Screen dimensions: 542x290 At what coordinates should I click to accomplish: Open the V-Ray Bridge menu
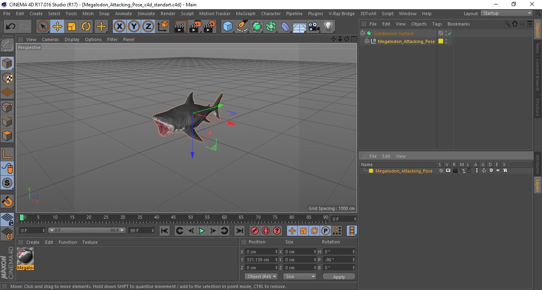click(x=342, y=14)
